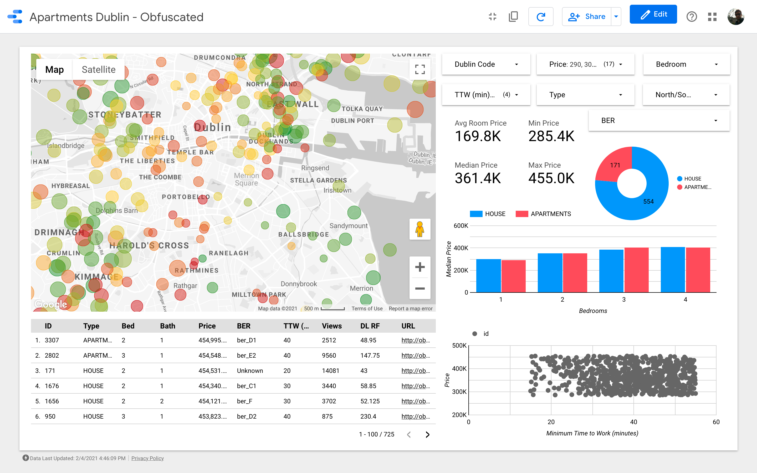Toggle HOUSE legend item in donut chart
The image size is (757, 473).
(689, 179)
